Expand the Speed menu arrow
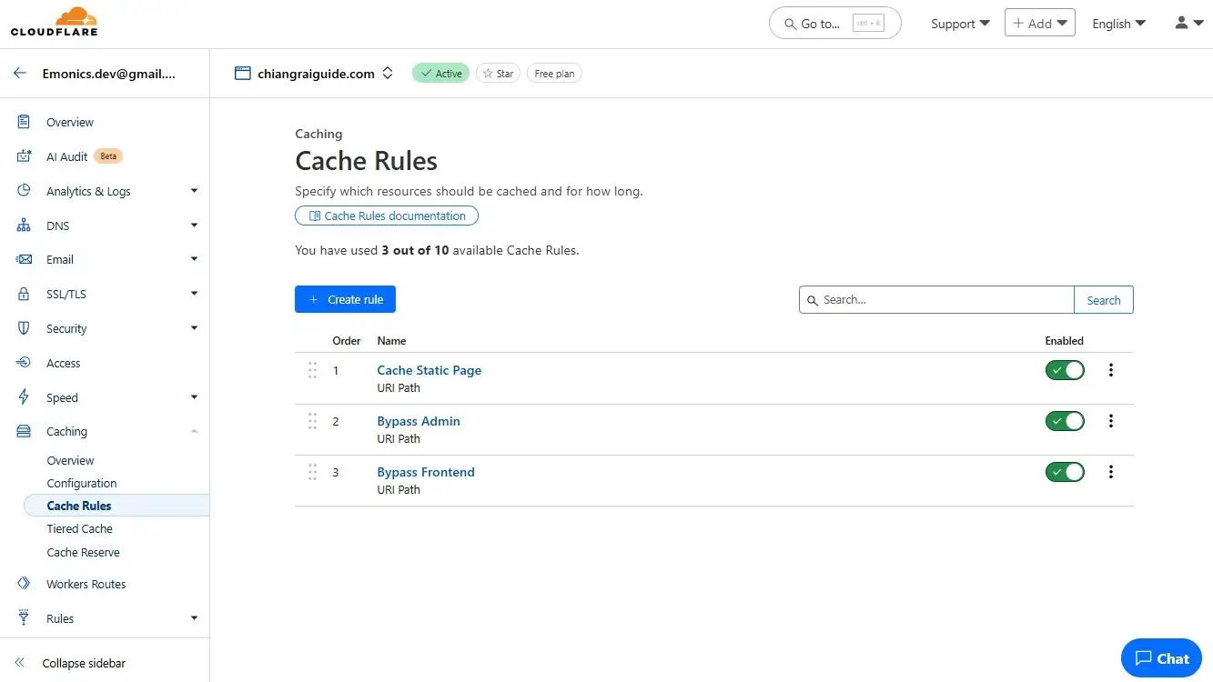Screen dimensions: 1213x682 pos(194,397)
